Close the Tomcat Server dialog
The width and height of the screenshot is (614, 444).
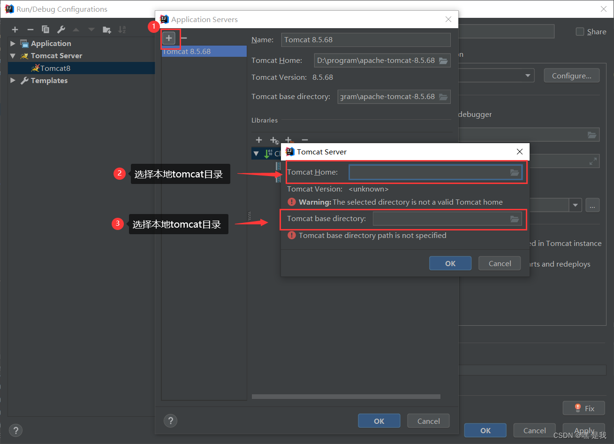519,152
